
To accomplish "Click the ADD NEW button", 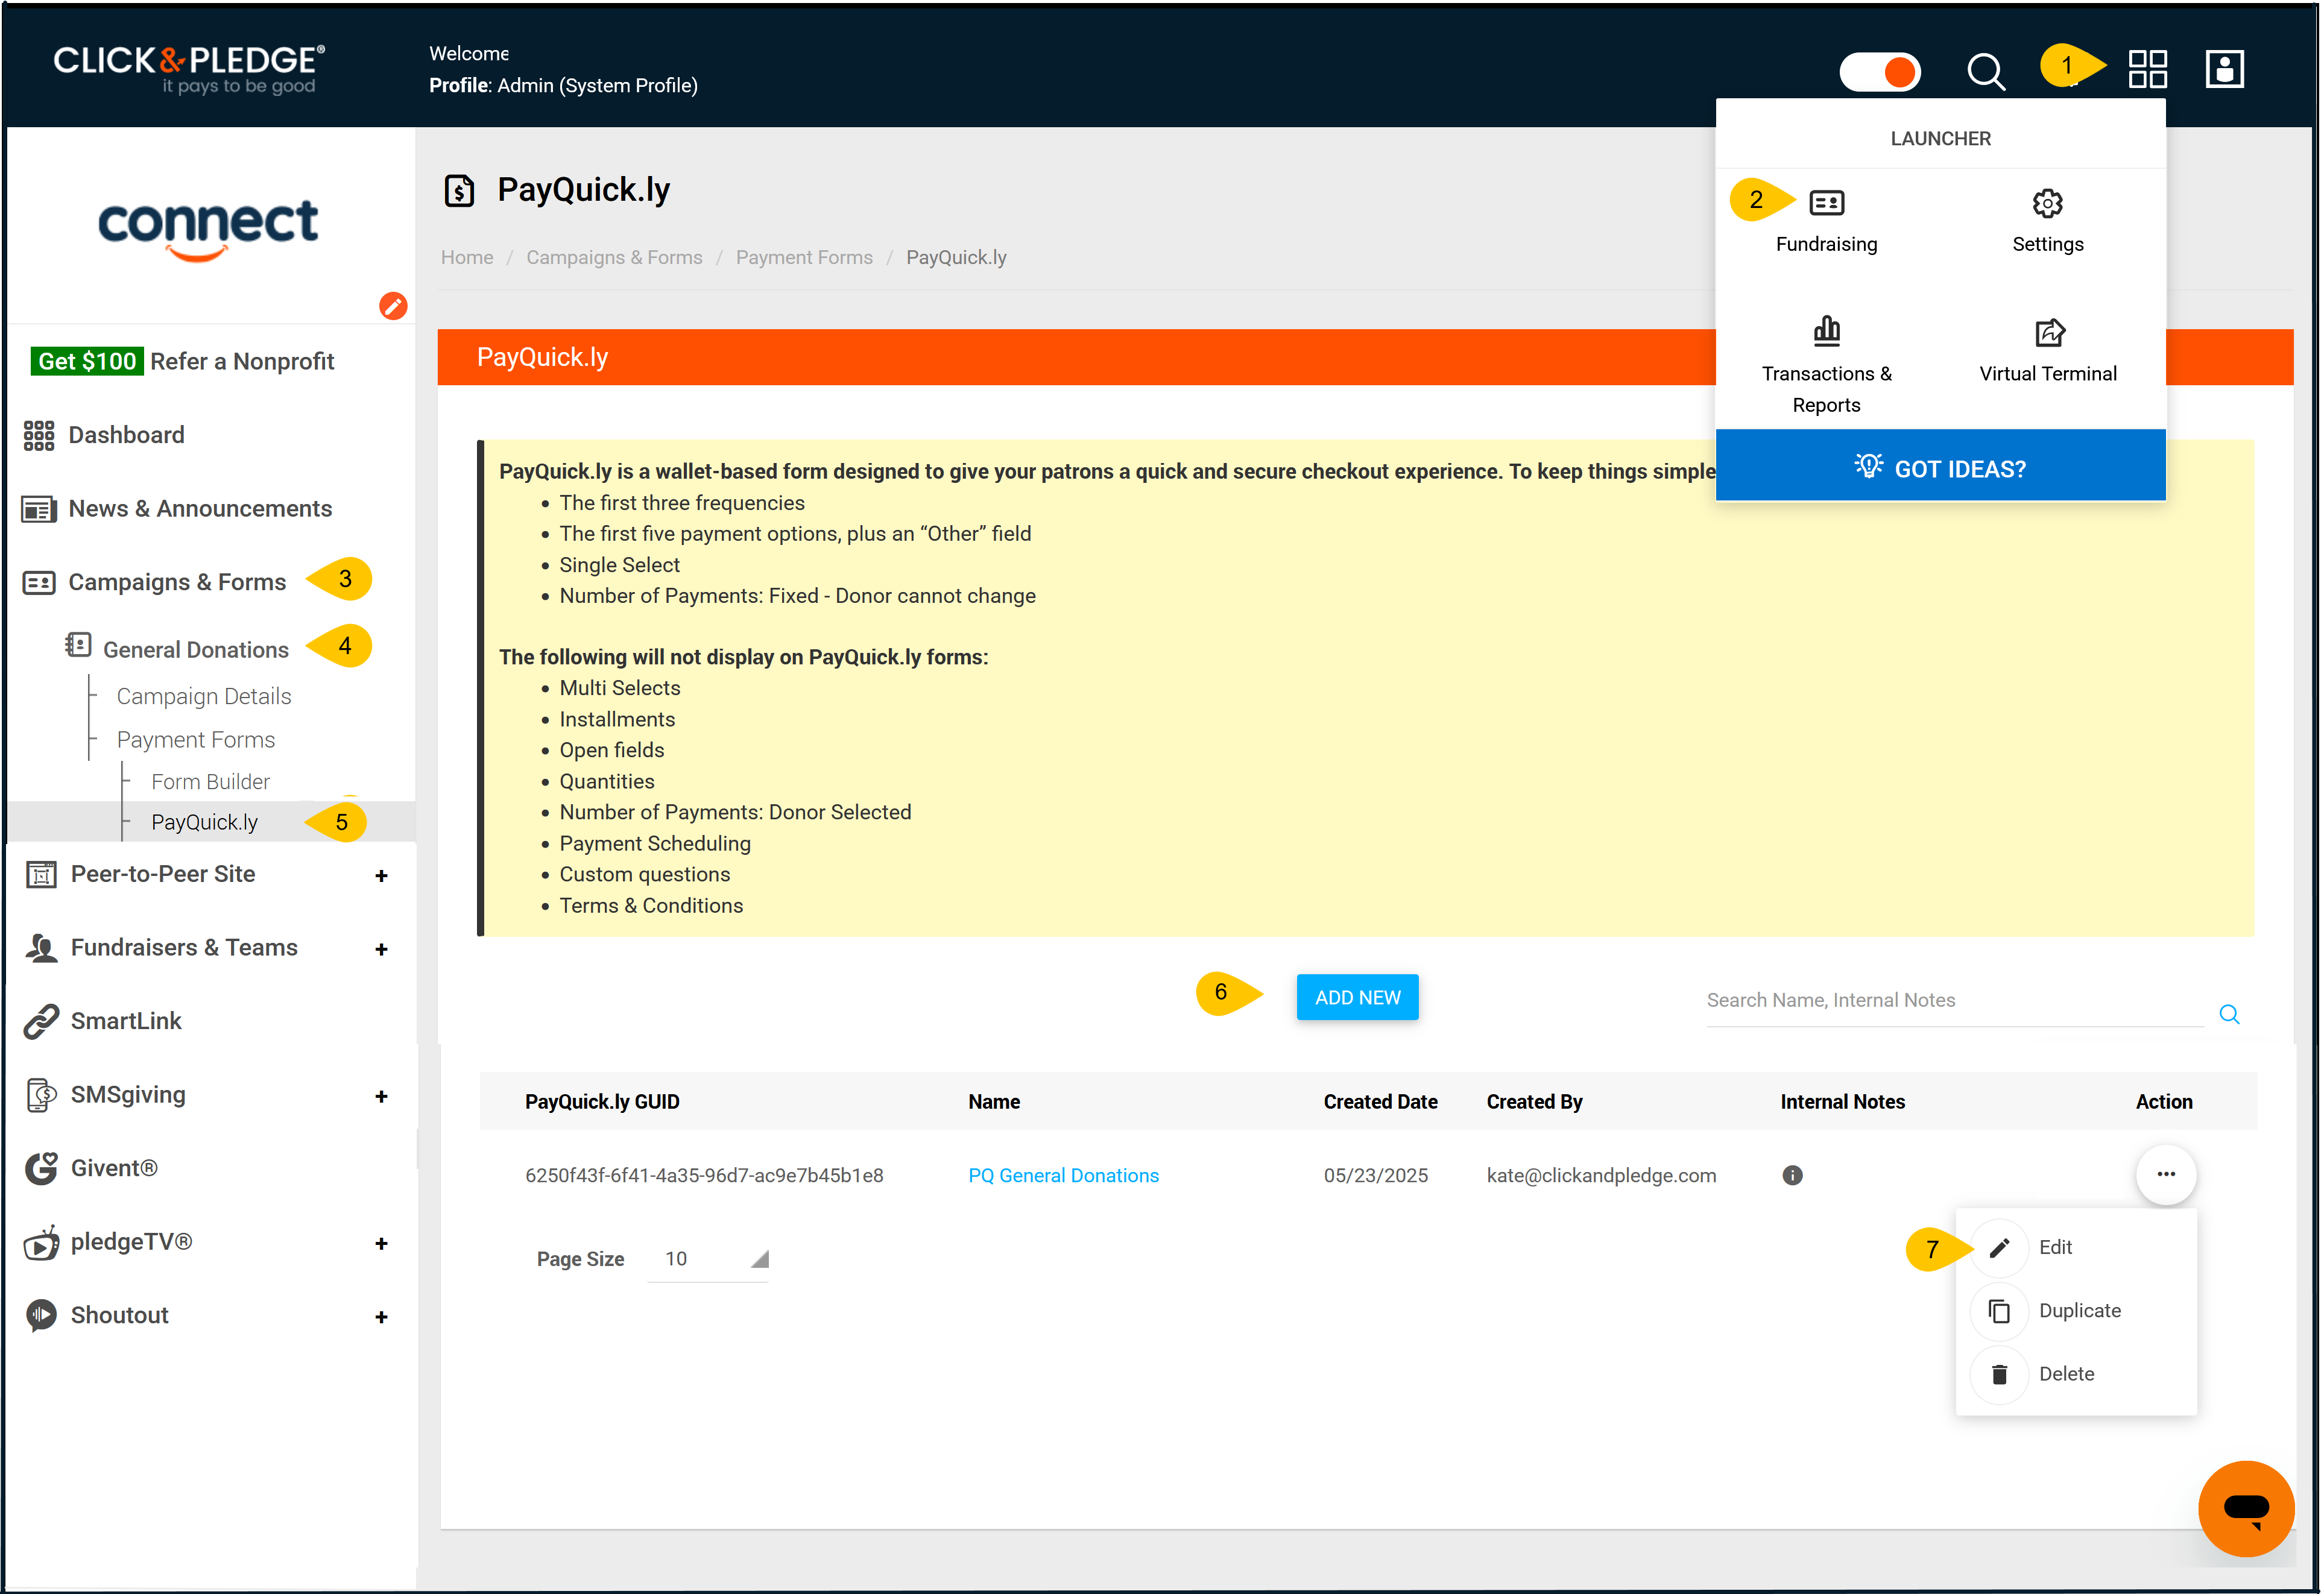I will point(1357,997).
